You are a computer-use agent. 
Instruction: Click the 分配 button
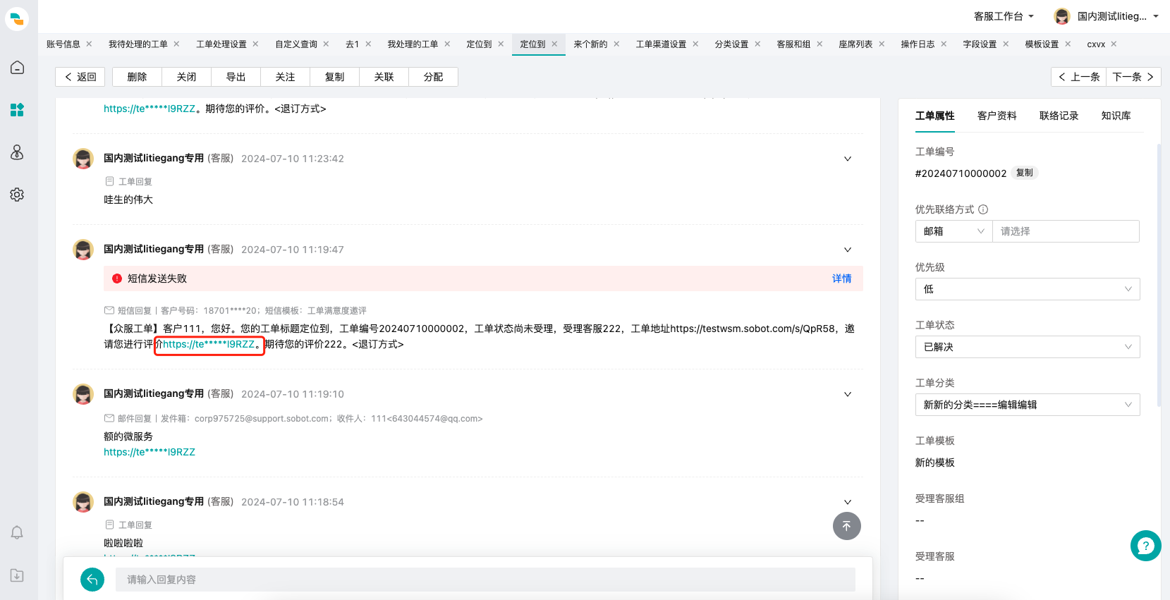point(433,77)
